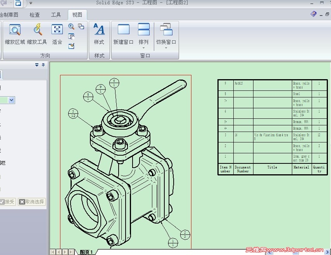Select the Pan hand tool icon
The height and width of the screenshot is (255, 331).
71,36
